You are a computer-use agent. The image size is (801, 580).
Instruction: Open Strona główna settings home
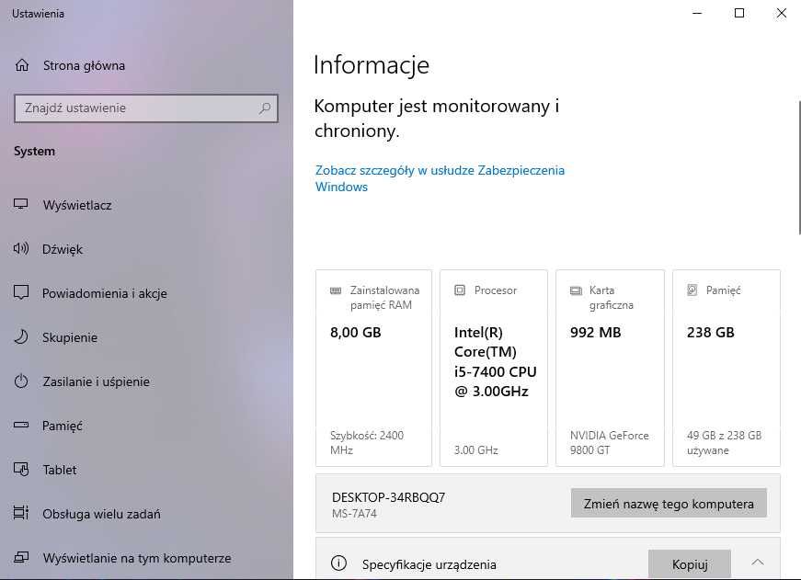tap(84, 65)
